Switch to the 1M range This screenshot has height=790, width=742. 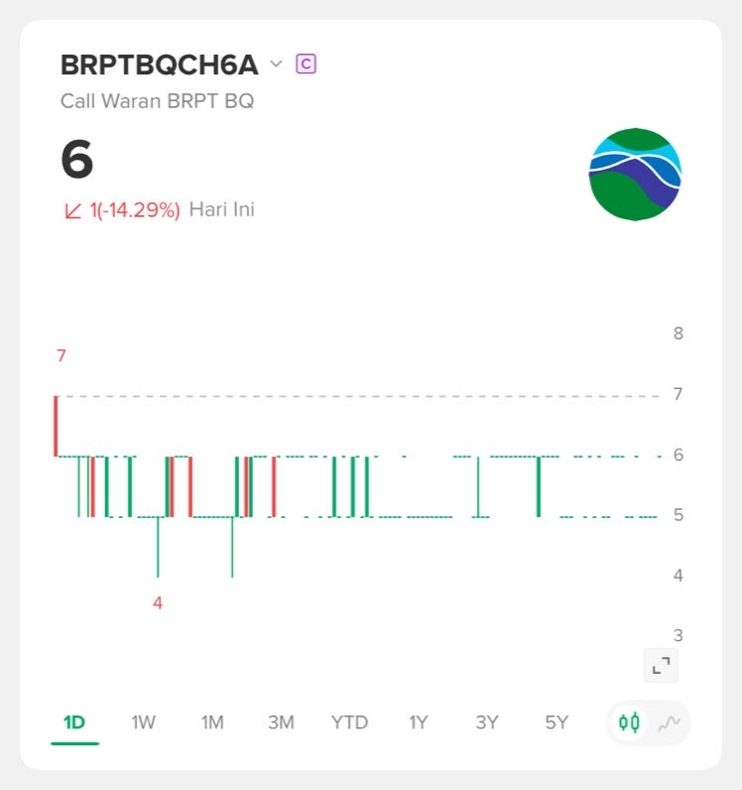point(212,723)
